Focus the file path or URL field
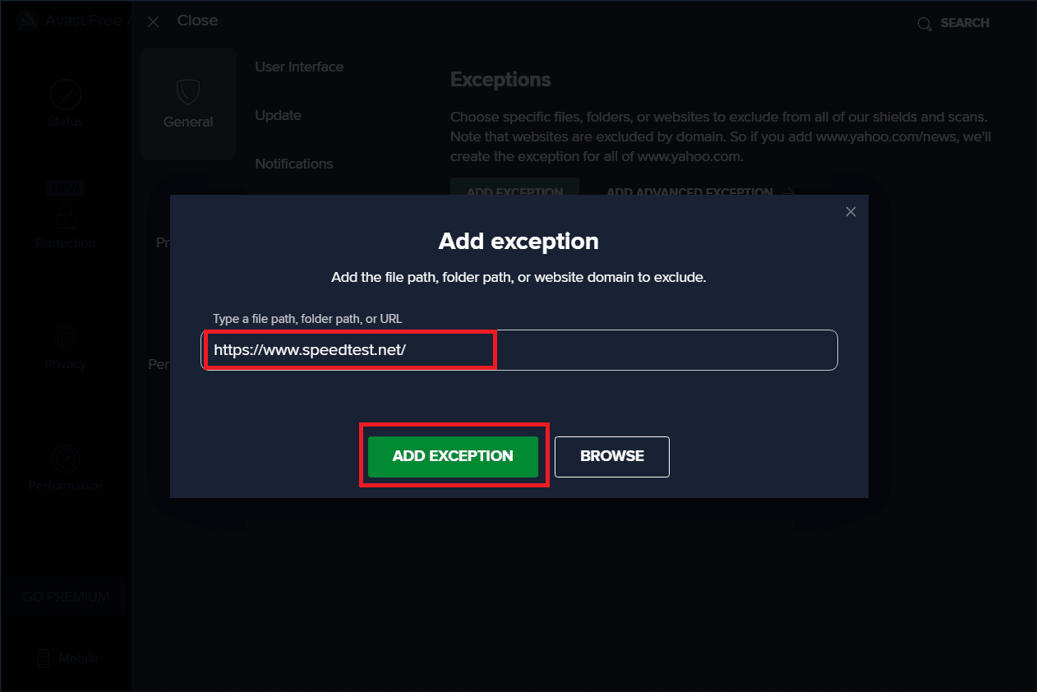This screenshot has width=1037, height=692. [x=519, y=350]
